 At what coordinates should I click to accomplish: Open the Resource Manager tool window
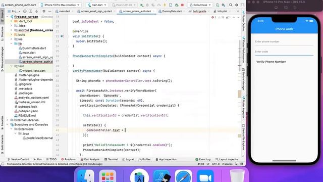pyautogui.click(x=2, y=59)
